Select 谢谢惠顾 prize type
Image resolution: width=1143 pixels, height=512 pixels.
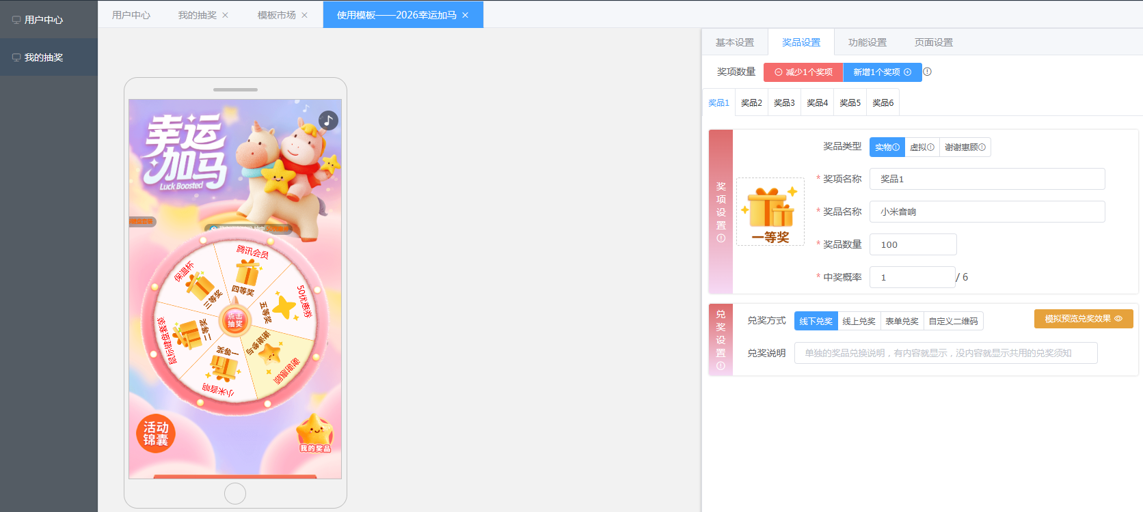click(965, 147)
